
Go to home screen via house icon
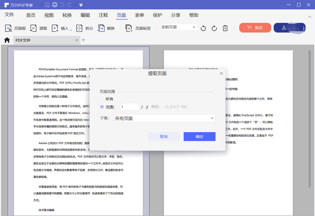(x=7, y=40)
